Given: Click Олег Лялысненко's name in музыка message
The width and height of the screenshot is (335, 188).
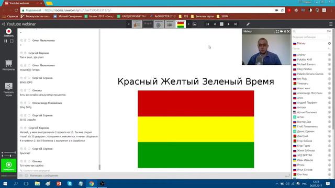Looking at the screenshot, I should pyautogui.click(x=43, y=65).
